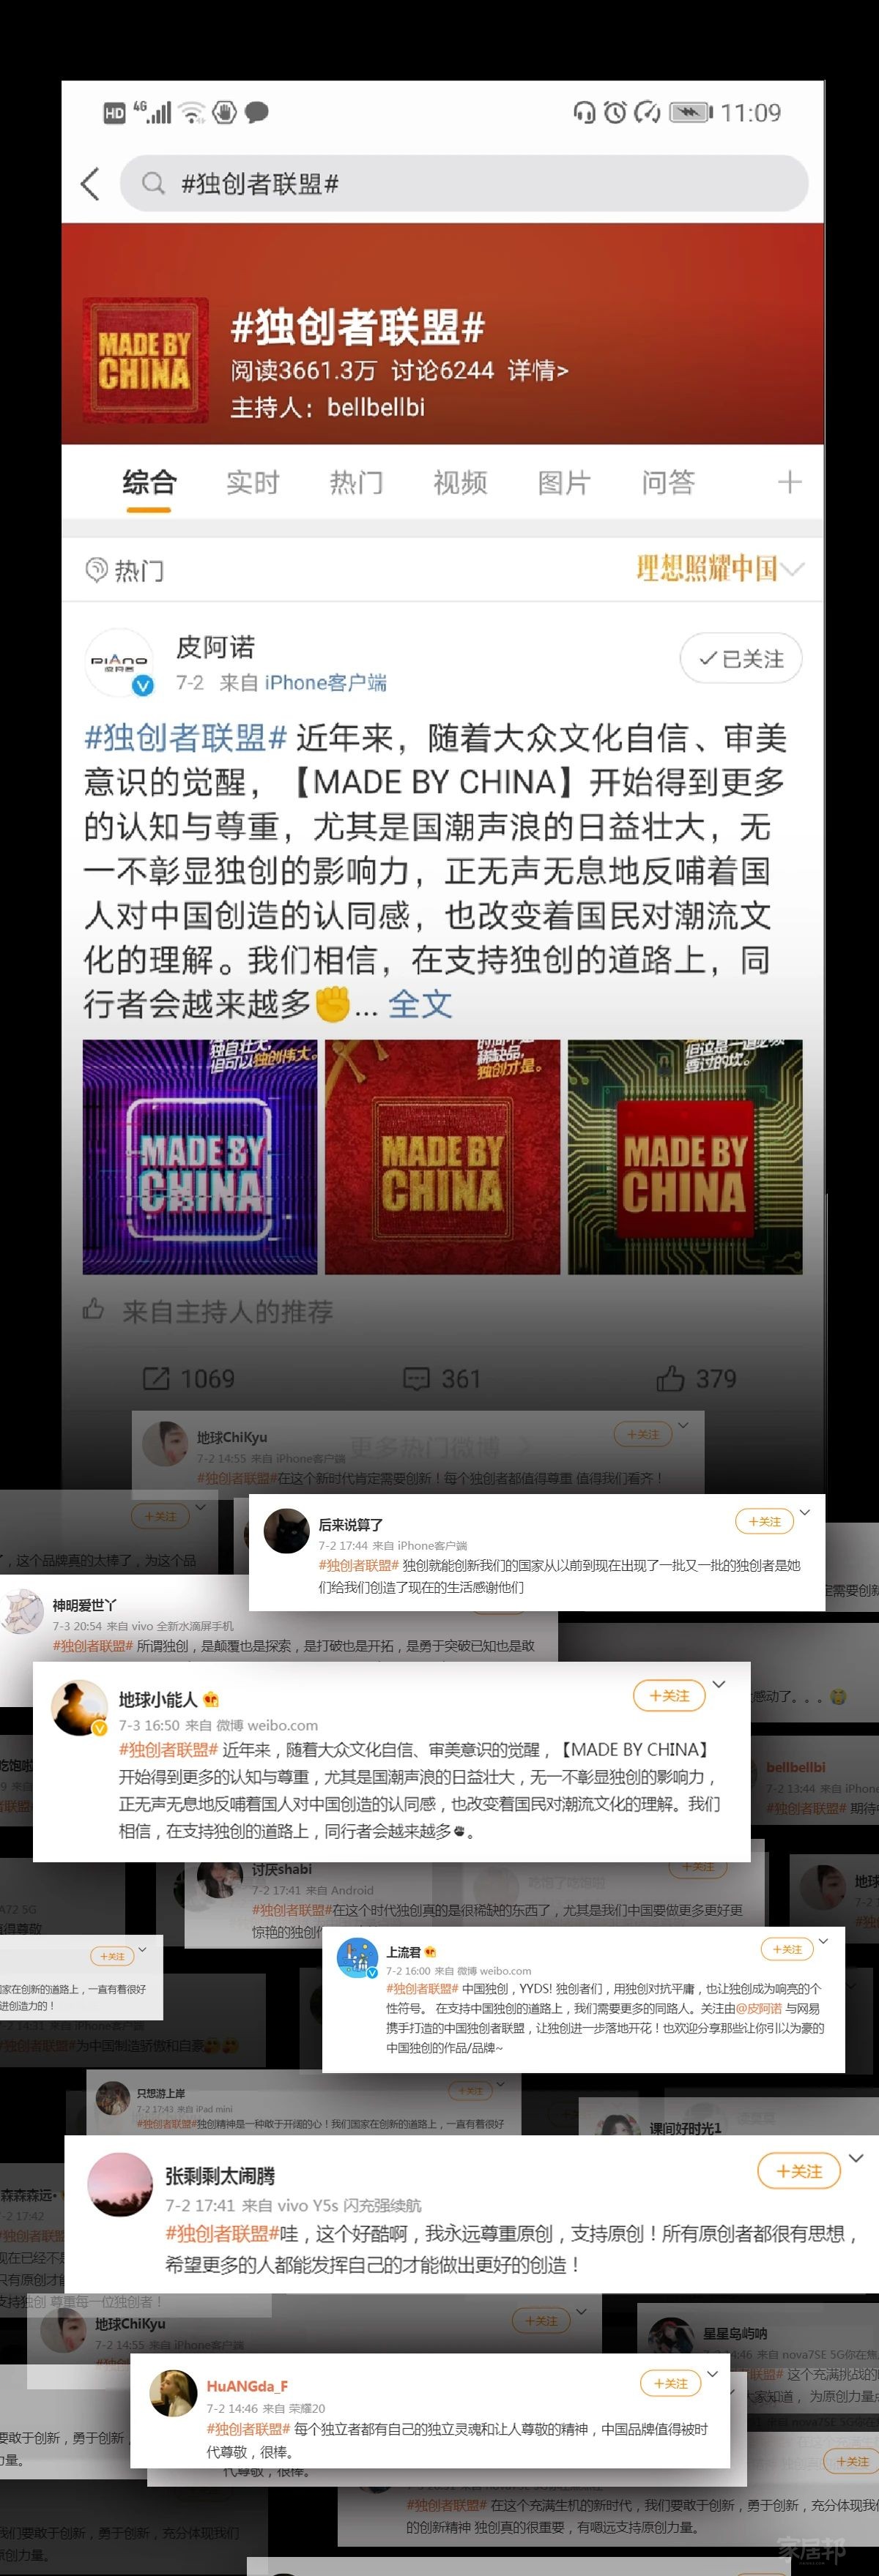
Task: Open 详情> topic details link
Action: (538, 371)
